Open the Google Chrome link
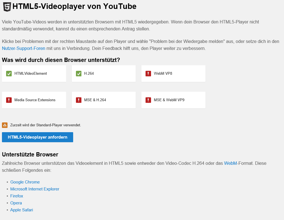This screenshot has height=220, width=284. point(25,182)
